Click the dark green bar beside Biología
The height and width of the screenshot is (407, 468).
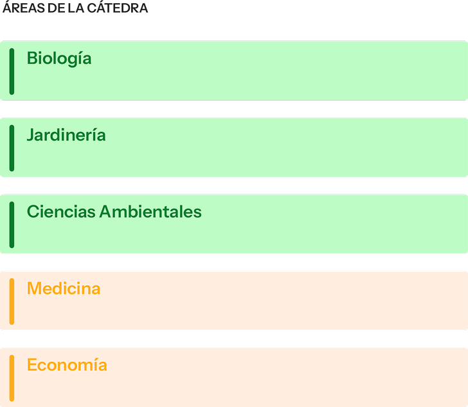[12, 71]
